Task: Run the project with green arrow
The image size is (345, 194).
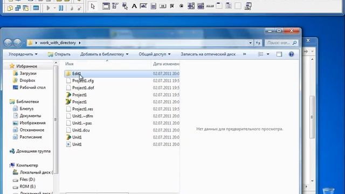Action: click(x=48, y=9)
